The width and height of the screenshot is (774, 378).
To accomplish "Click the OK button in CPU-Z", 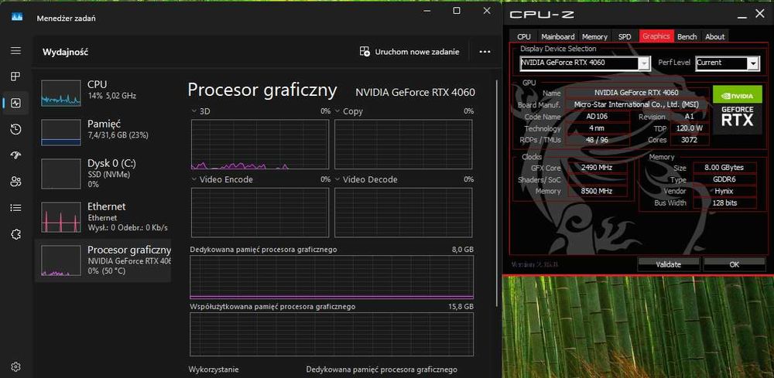I will [x=734, y=264].
